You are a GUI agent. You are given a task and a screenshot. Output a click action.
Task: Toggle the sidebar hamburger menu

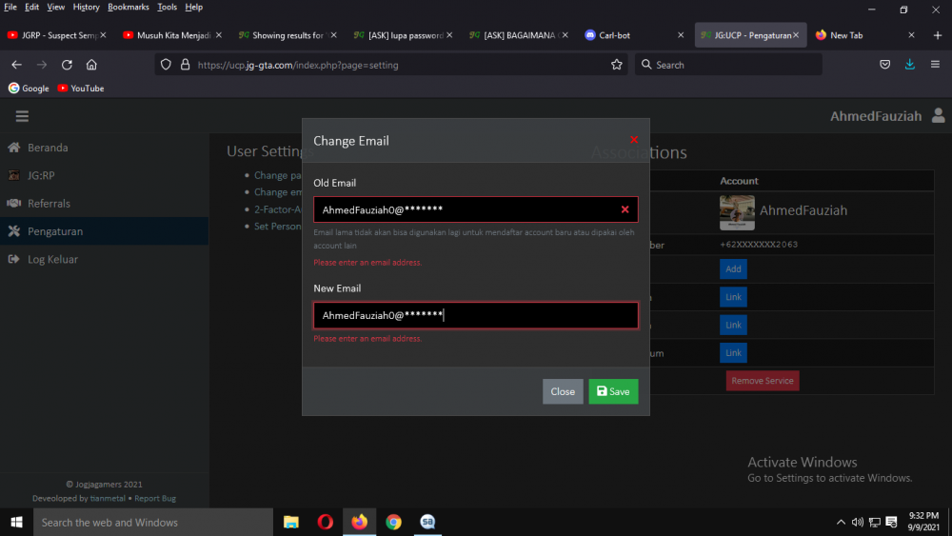[x=22, y=116]
